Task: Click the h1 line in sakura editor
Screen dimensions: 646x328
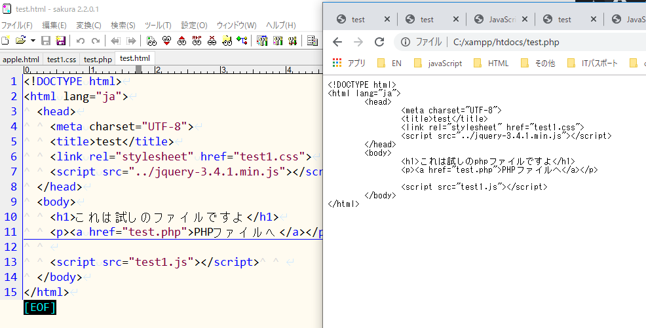Action: point(164,217)
